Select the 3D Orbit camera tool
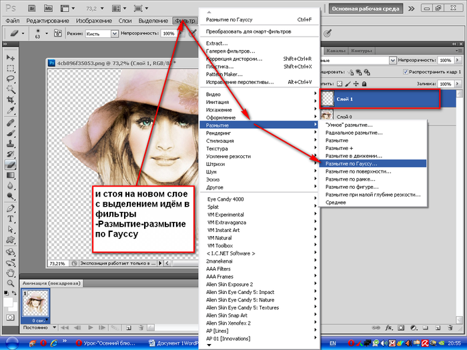 point(11,263)
